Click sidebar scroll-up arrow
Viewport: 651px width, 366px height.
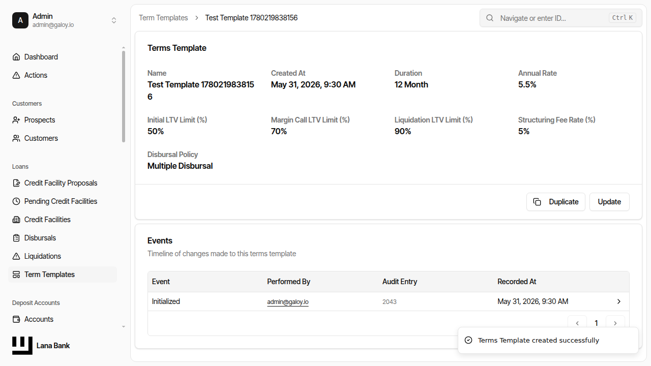click(x=124, y=48)
